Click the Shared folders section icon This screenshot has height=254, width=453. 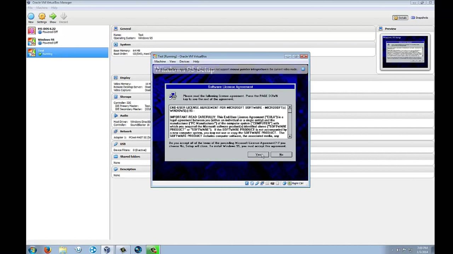click(116, 157)
